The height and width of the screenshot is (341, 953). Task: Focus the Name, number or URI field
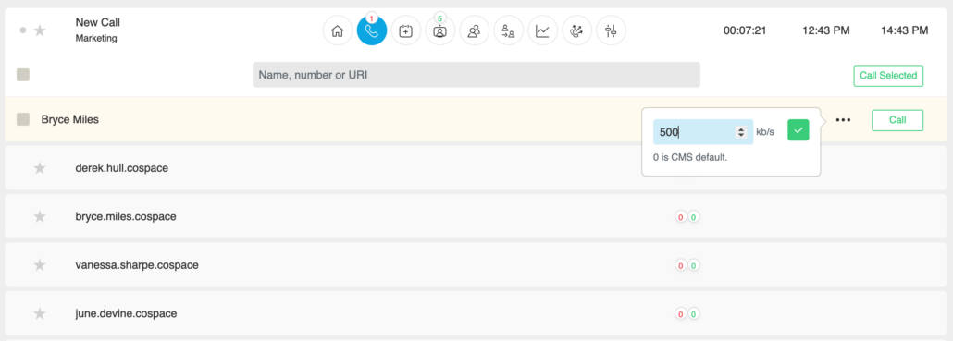476,75
